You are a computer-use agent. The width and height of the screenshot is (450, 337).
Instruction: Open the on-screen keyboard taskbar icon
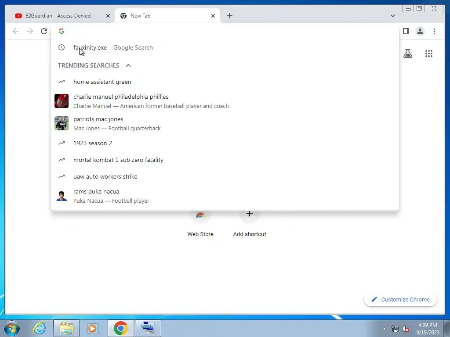pos(148,328)
